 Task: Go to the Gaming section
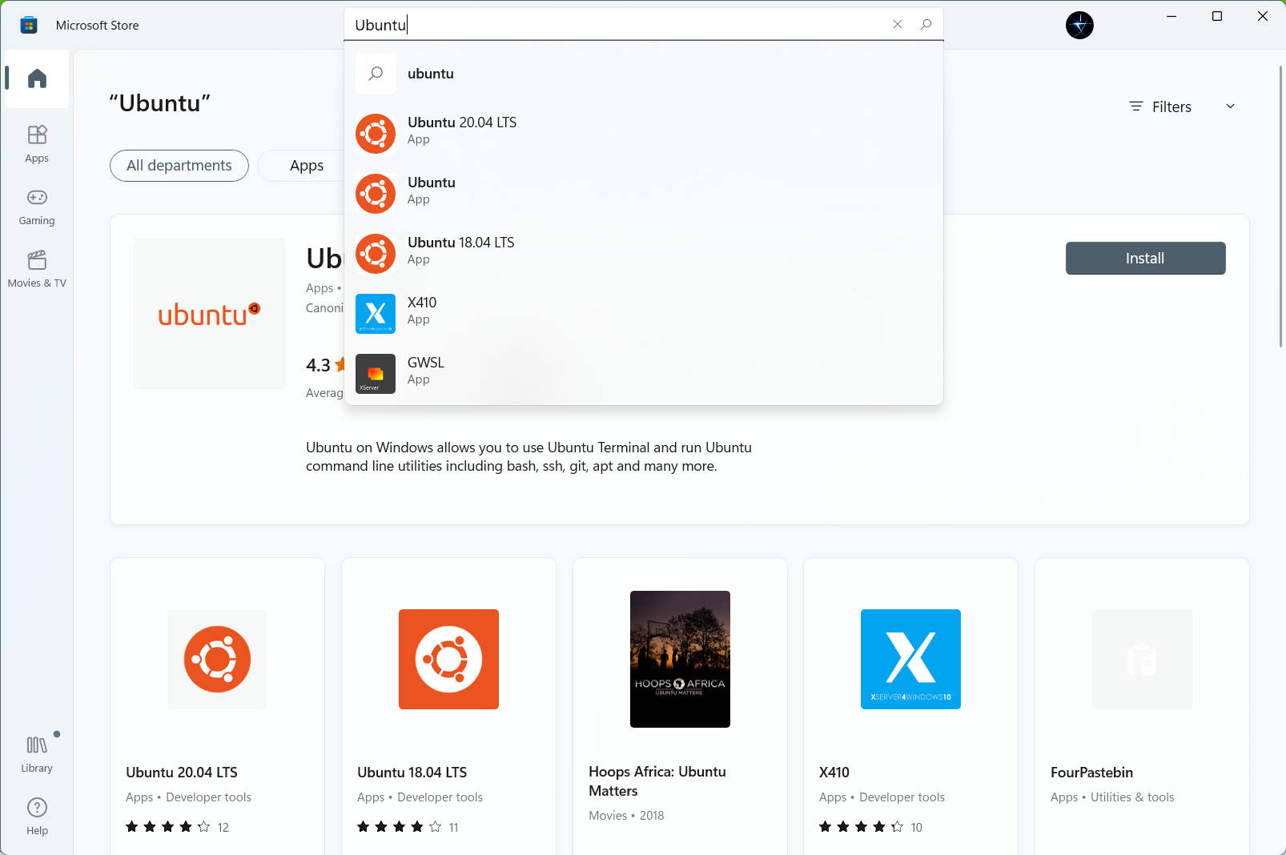click(37, 207)
